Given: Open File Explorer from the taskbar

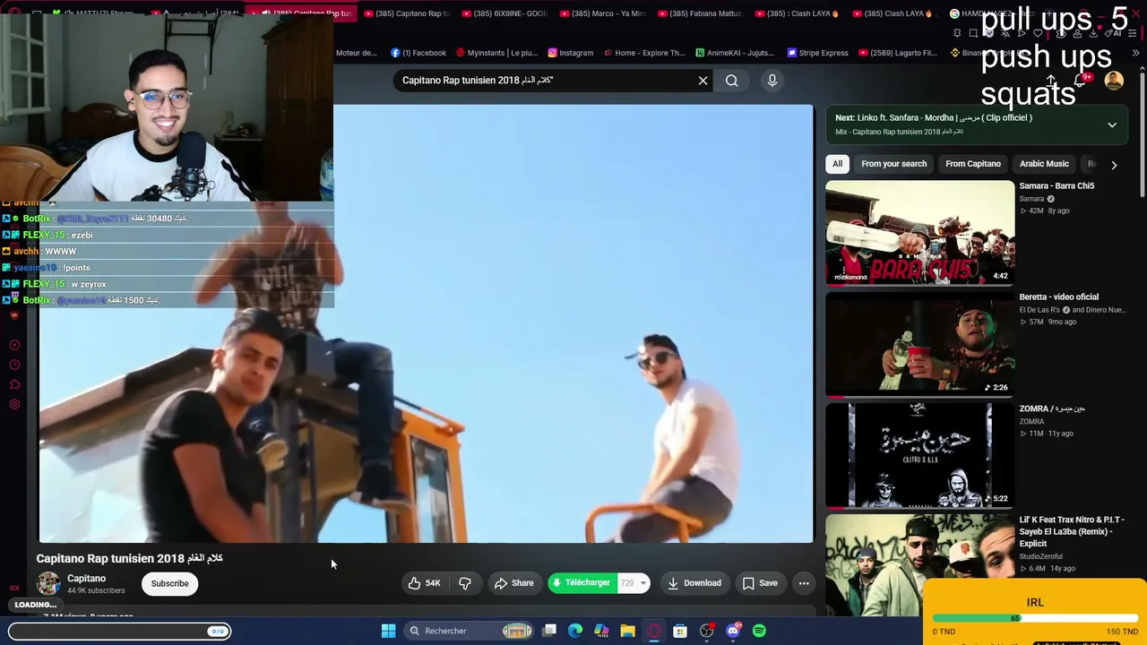Looking at the screenshot, I should 627,631.
